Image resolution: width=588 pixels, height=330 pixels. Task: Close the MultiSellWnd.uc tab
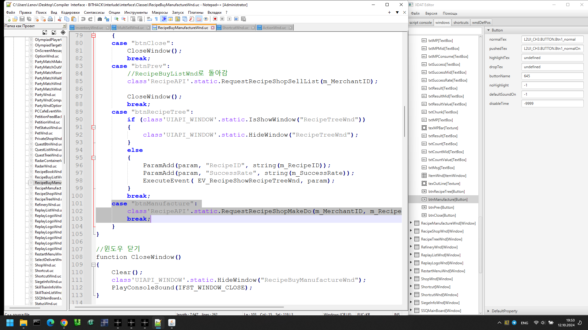(148, 28)
